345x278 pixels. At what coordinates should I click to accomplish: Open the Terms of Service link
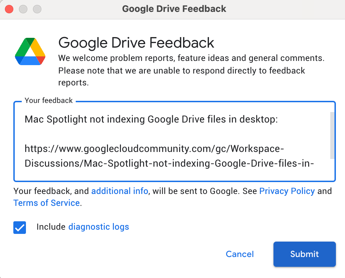pos(46,203)
